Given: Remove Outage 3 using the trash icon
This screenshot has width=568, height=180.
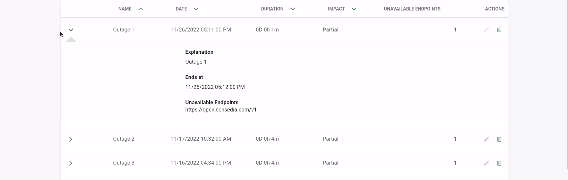Looking at the screenshot, I should pos(499,163).
